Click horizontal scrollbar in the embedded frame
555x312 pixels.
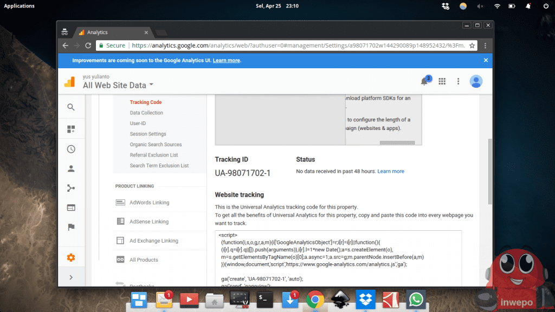(x=397, y=143)
